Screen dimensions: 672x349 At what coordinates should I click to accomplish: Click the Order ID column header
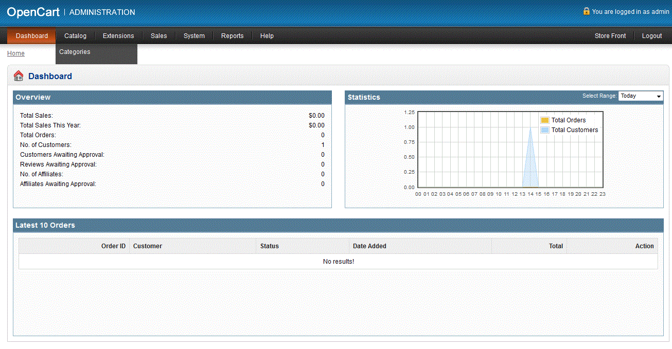coord(113,246)
